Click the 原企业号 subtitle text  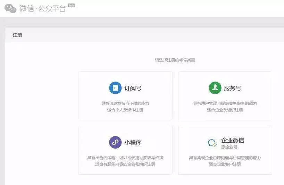229,147
